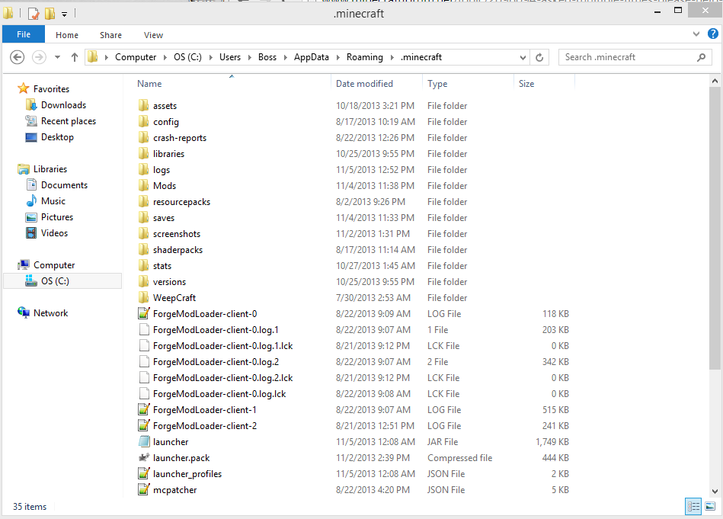Viewport: 723px width, 519px height.
Task: Open Pictures library
Action: point(56,217)
